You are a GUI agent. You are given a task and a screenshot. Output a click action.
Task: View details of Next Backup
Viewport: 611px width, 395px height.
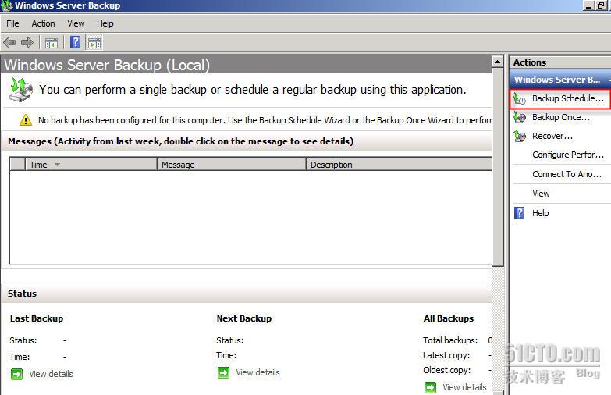[x=258, y=372]
